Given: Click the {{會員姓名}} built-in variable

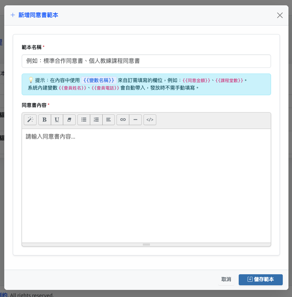Looking at the screenshot, I should [x=72, y=88].
